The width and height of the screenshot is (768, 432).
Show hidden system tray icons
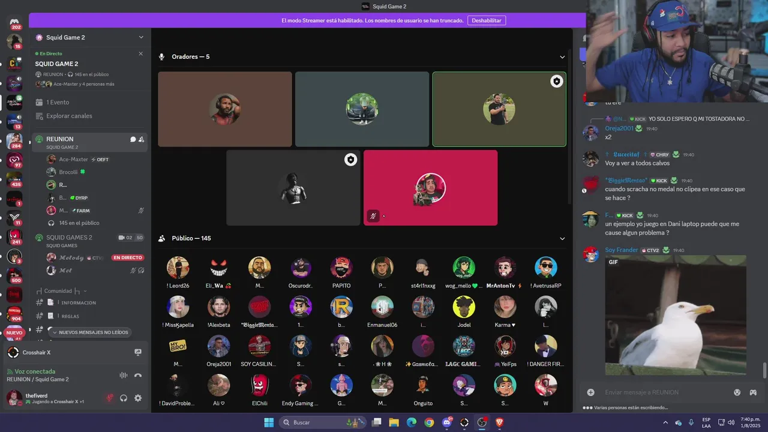[x=665, y=422]
